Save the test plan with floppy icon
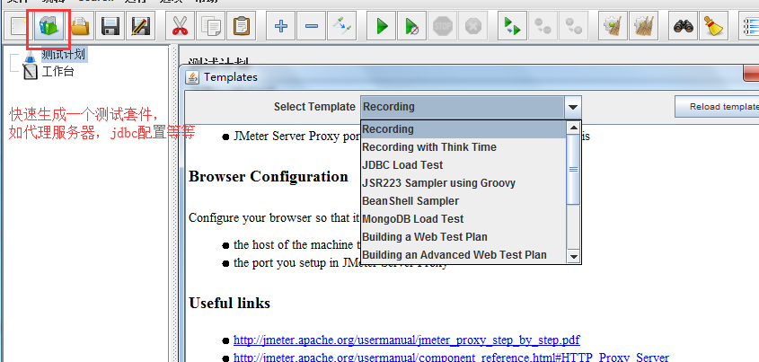This screenshot has width=759, height=362. [110, 26]
